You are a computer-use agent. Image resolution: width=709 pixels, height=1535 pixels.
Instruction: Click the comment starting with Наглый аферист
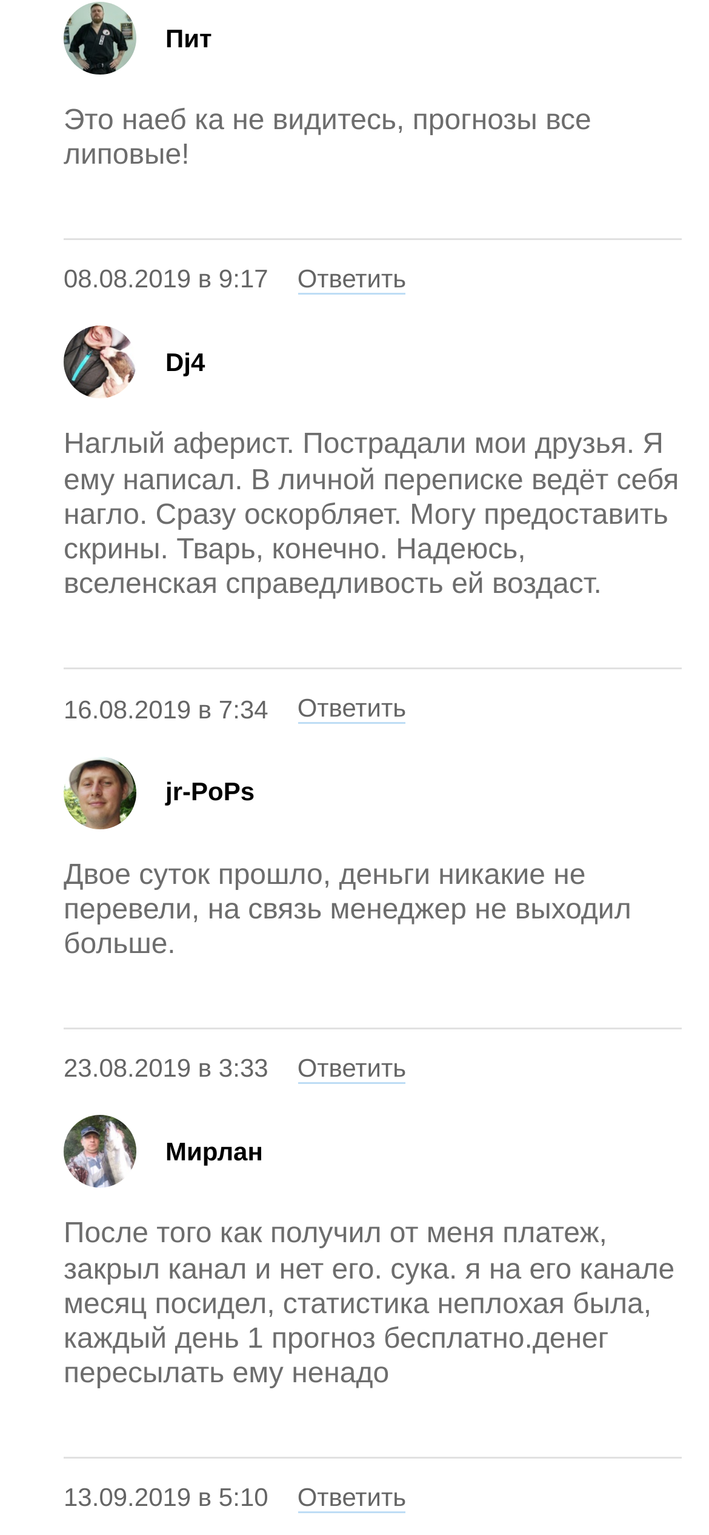click(371, 513)
